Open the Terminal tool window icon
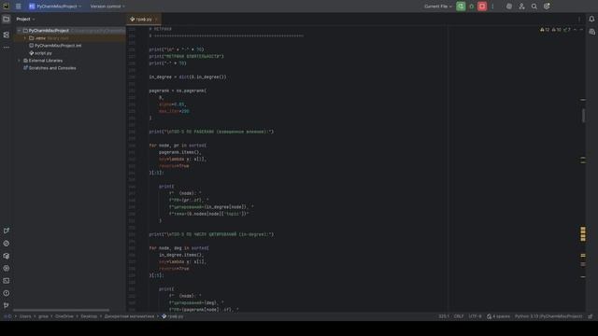The height and width of the screenshot is (336, 598). (7, 281)
